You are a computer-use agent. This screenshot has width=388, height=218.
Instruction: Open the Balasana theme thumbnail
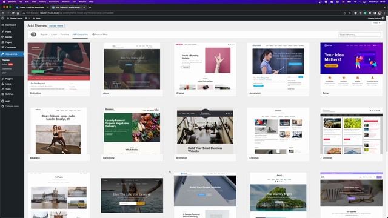click(x=59, y=131)
